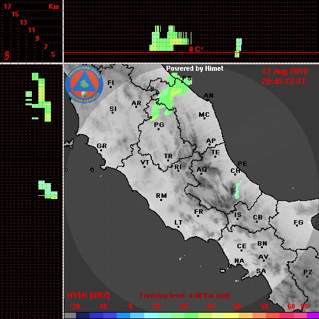Click the TE city label
Viewport: 319px width, 319px height.
point(216,153)
